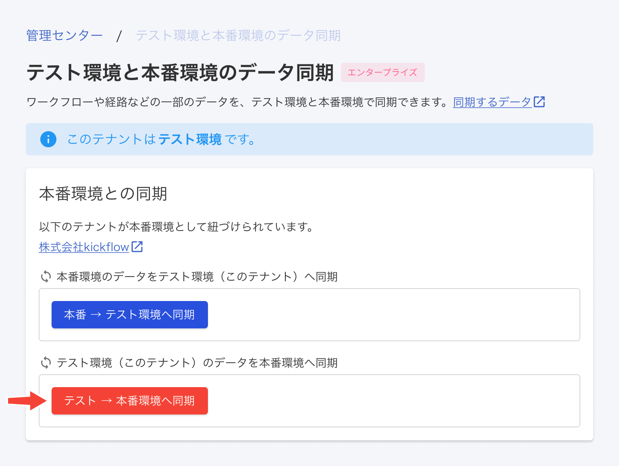Click the blue 本番 → テスト環境へ同期 button
Screen dimensions: 619x466
pyautogui.click(x=130, y=315)
